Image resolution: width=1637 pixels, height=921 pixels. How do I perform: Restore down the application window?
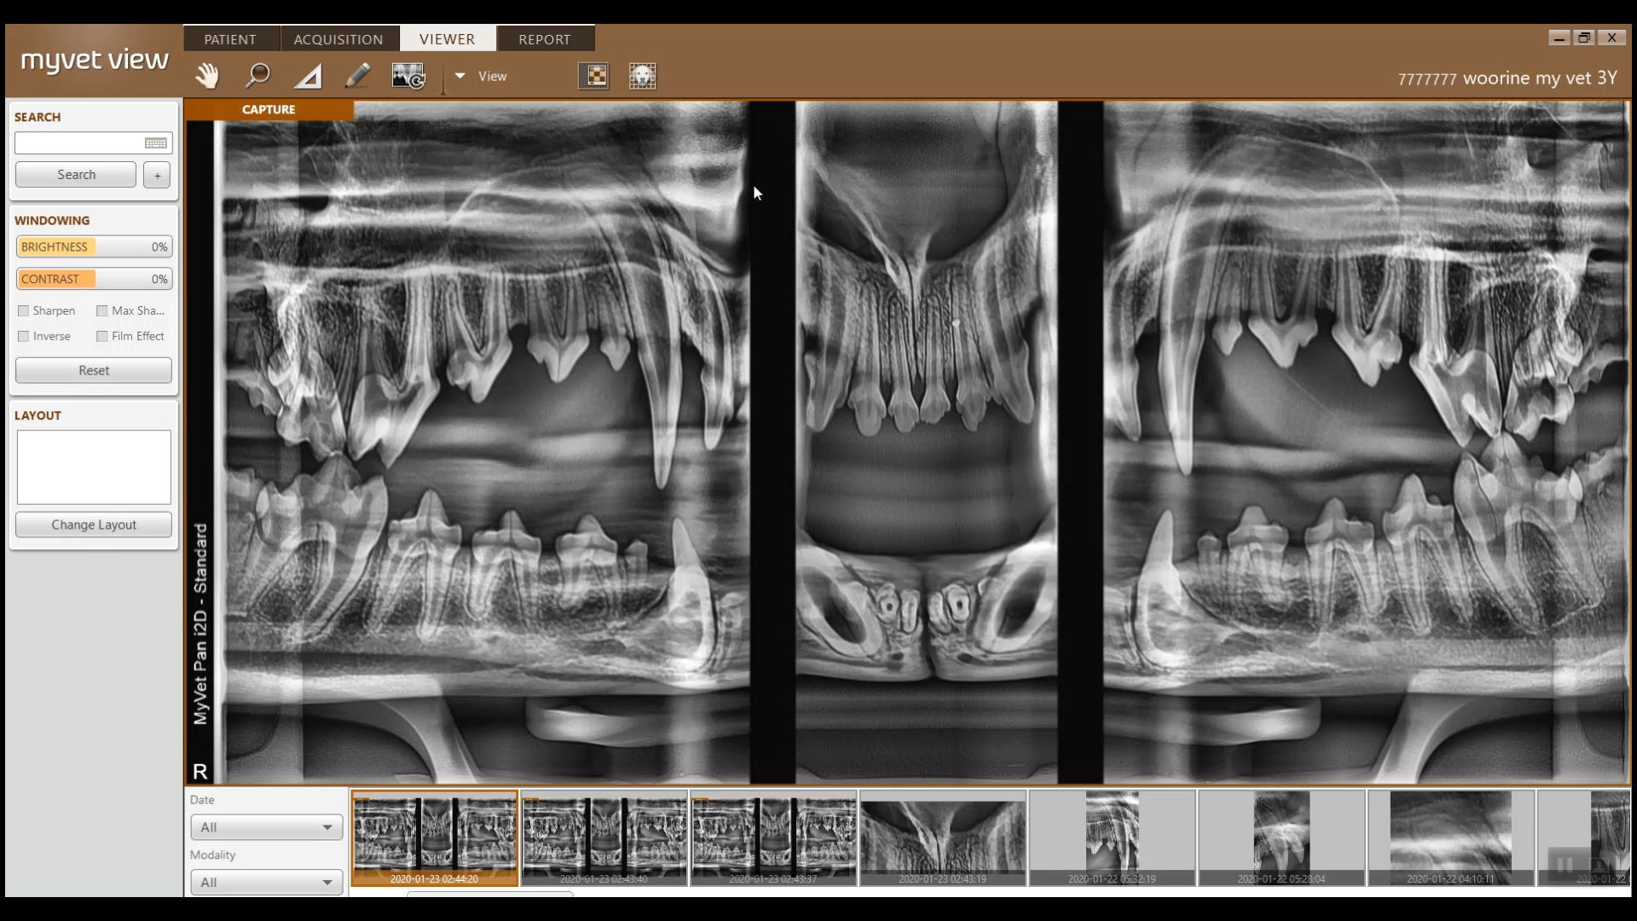tap(1584, 38)
